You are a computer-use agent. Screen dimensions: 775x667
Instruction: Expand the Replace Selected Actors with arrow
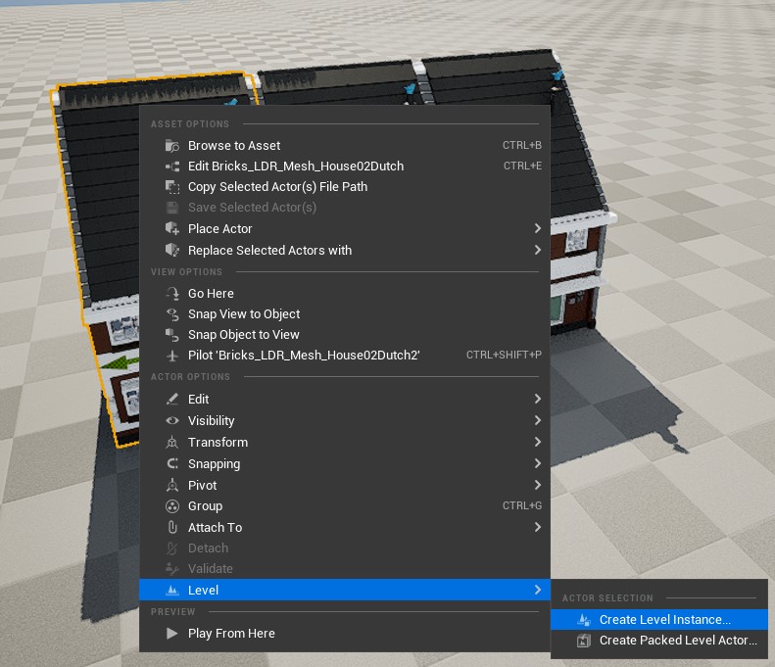(537, 250)
